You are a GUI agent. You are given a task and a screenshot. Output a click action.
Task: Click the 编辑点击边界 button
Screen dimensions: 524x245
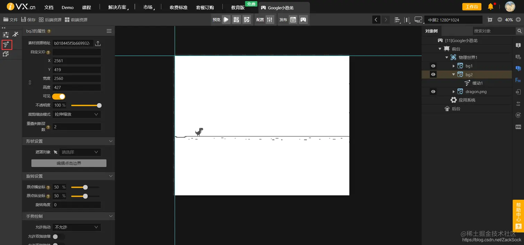69,163
